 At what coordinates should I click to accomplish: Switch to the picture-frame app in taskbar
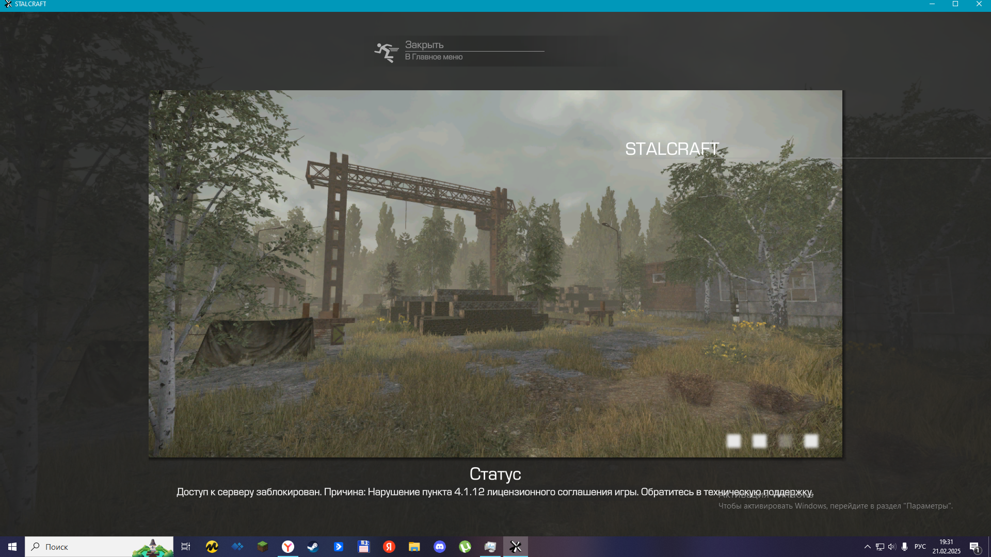point(490,547)
